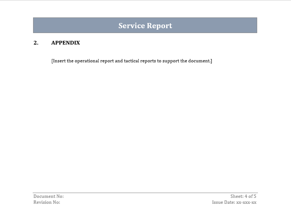Click the "Sheet: 4 of 5" page indicator
This screenshot has width=291, height=219.
(243, 196)
